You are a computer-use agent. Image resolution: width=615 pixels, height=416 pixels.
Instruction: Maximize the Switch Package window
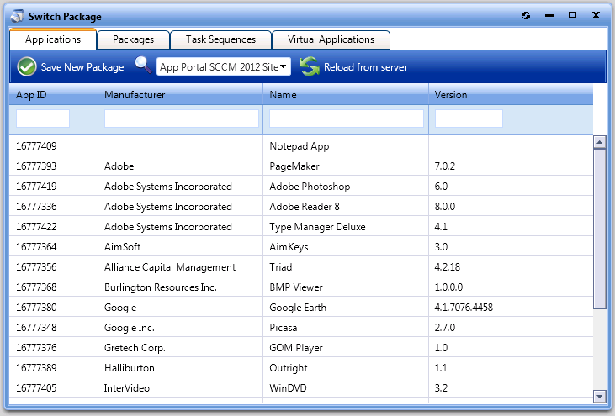click(x=572, y=15)
